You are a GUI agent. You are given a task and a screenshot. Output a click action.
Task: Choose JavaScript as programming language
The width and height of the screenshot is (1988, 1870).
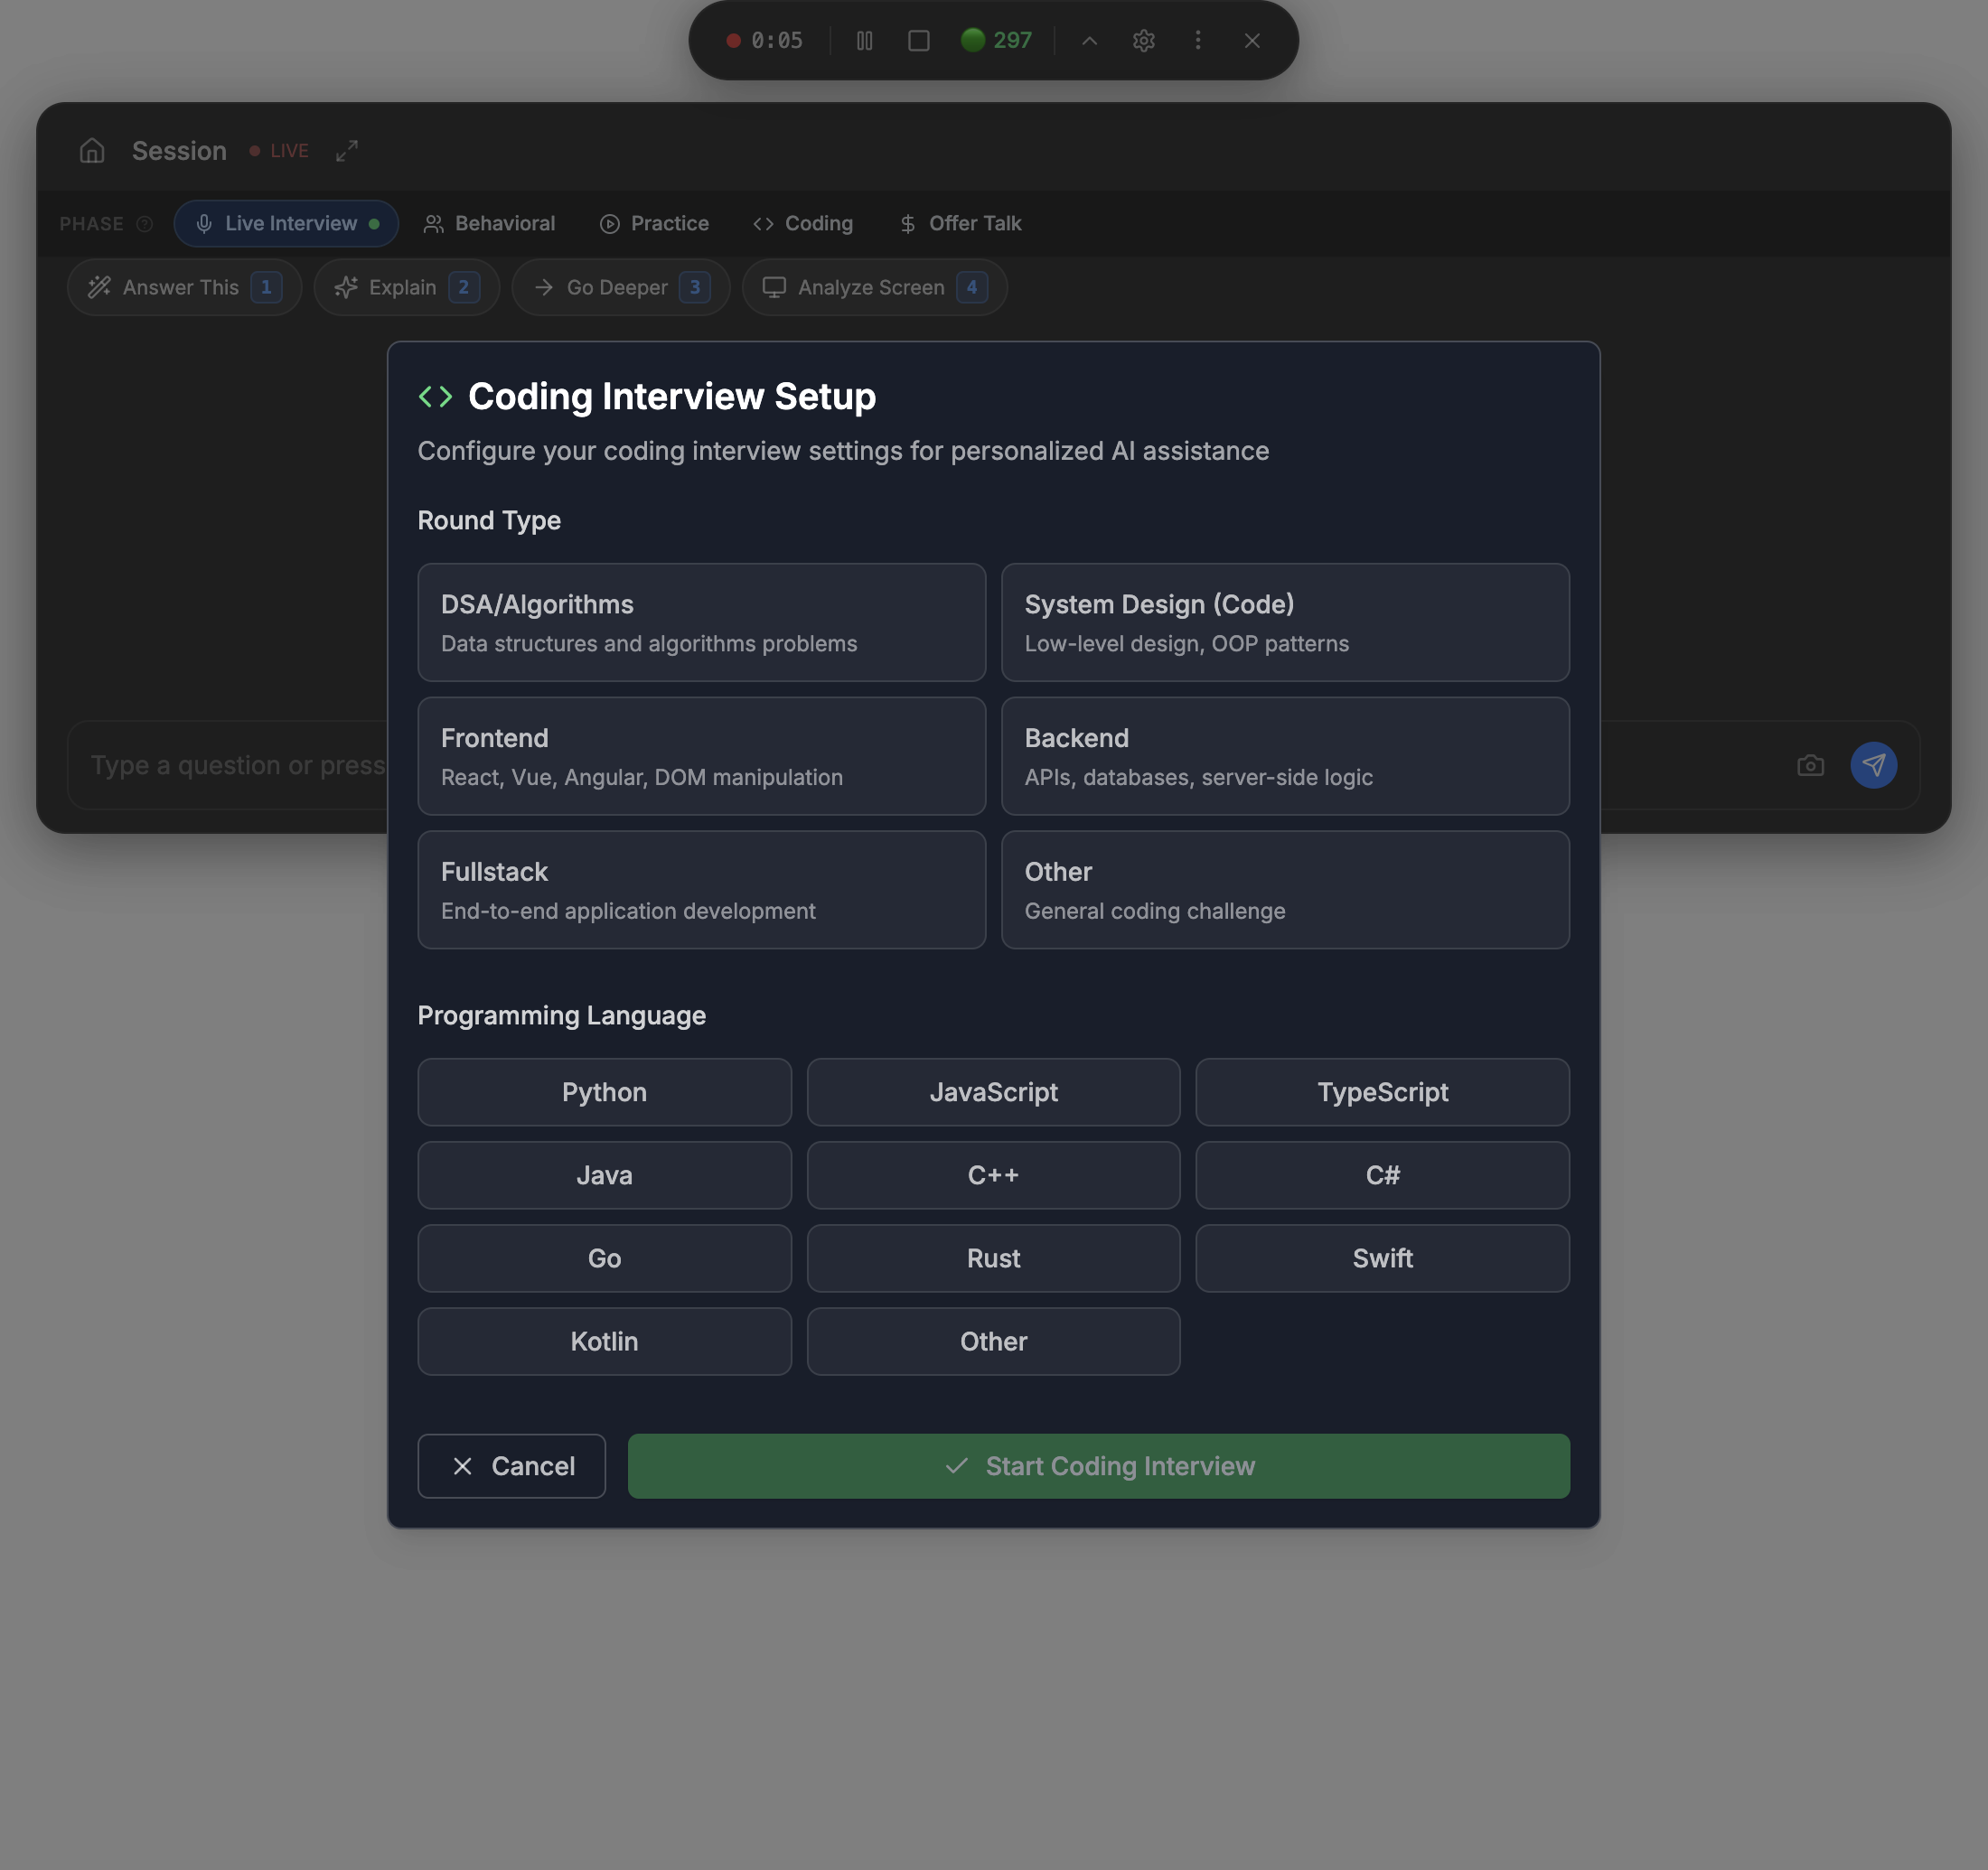tap(994, 1092)
